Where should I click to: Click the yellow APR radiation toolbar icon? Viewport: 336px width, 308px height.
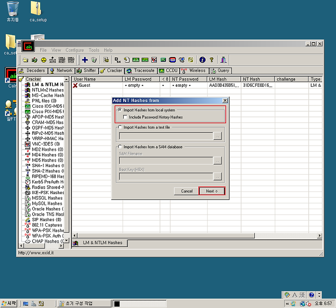(43, 60)
